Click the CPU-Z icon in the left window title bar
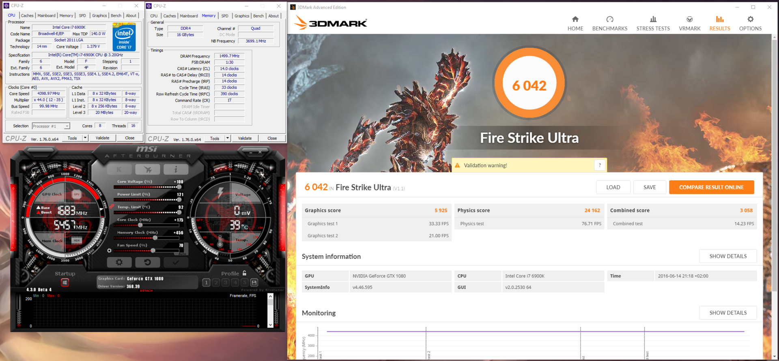 click(x=6, y=5)
